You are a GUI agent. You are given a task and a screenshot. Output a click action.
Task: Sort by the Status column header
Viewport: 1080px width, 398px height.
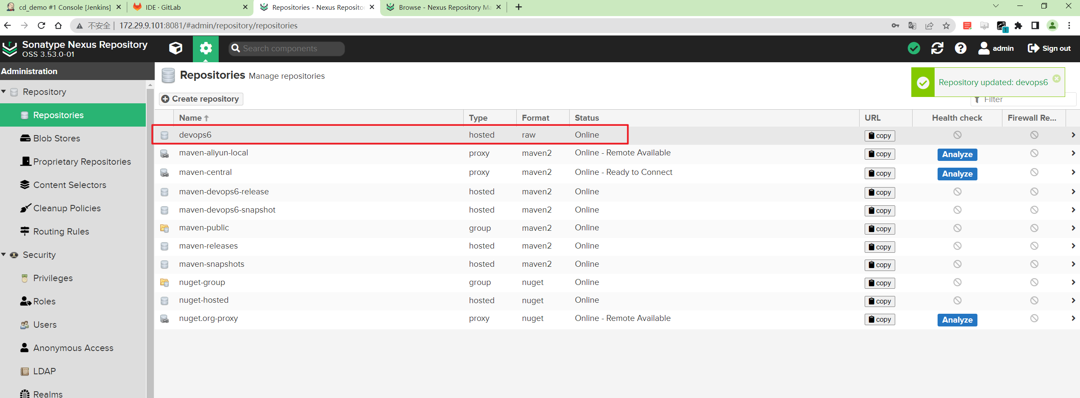click(x=714, y=118)
